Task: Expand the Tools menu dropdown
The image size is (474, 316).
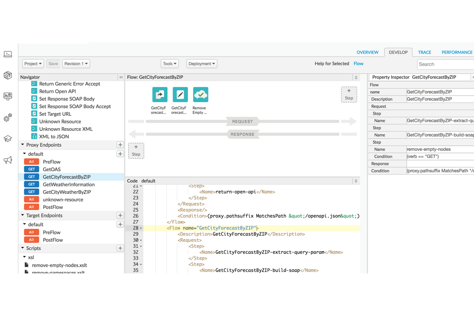Action: (x=169, y=63)
